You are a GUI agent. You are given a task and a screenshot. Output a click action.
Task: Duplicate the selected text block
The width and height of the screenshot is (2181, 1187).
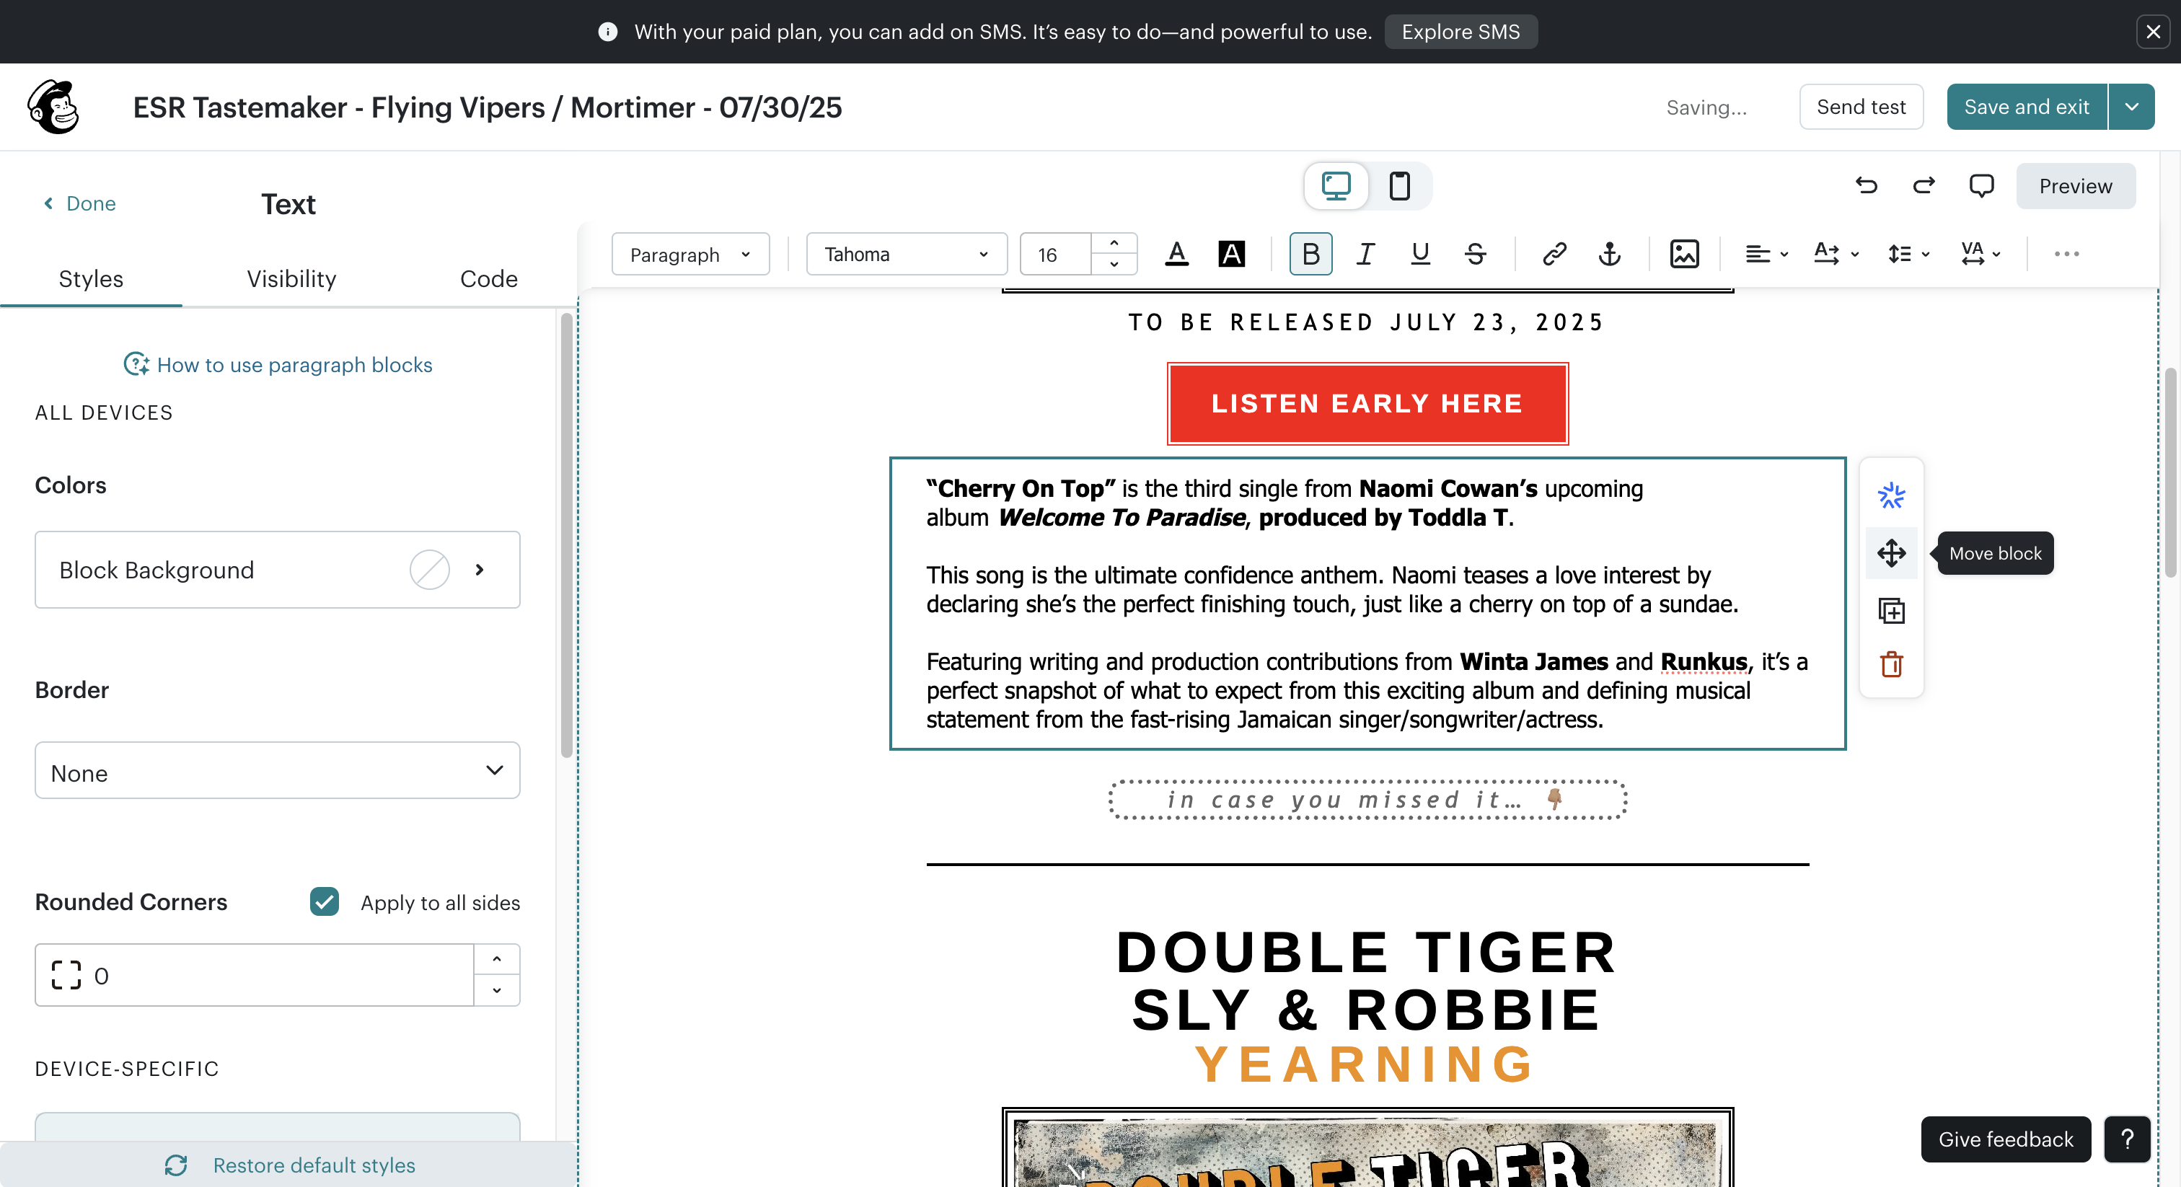coord(1892,610)
